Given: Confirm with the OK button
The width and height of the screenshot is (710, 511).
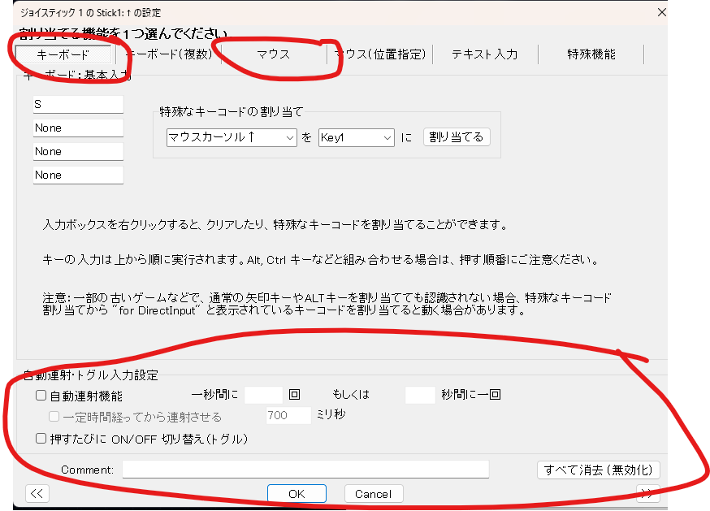Looking at the screenshot, I should [297, 494].
